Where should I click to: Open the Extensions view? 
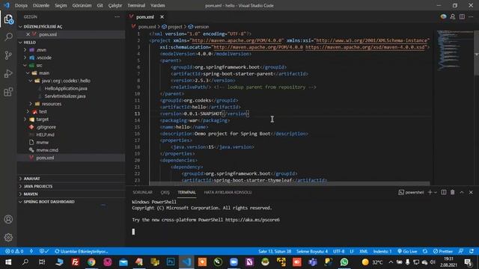pos(8,92)
